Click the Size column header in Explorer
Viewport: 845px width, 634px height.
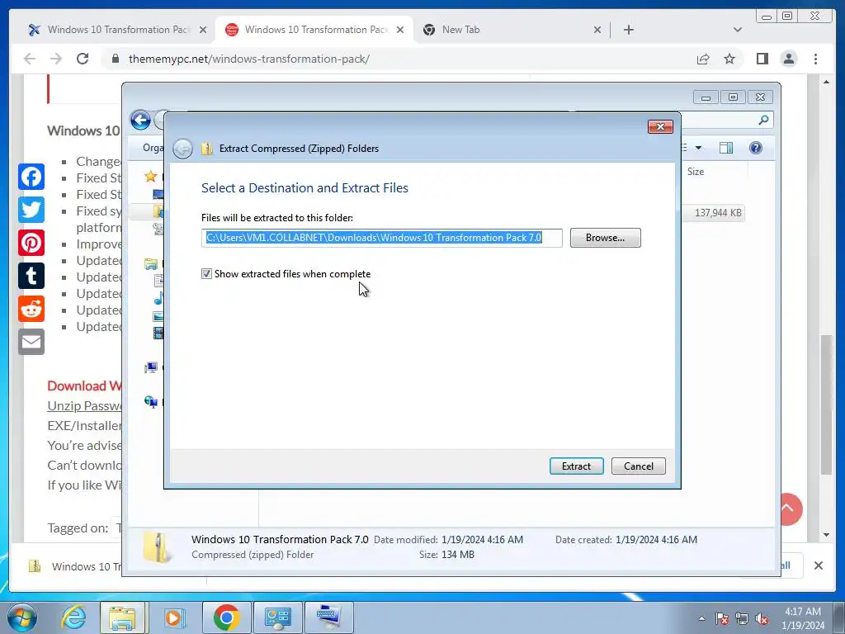695,172
